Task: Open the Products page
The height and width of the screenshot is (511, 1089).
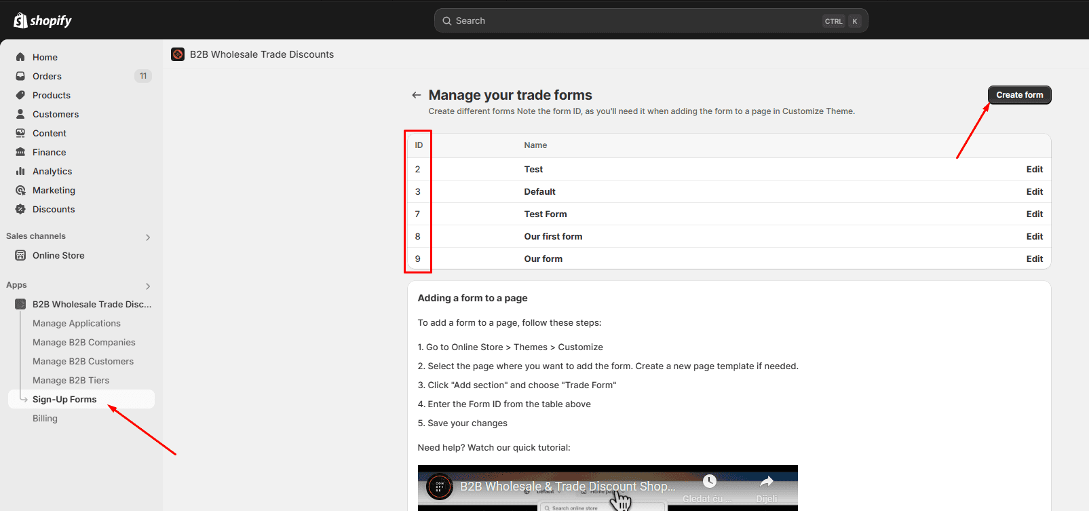Action: [52, 95]
